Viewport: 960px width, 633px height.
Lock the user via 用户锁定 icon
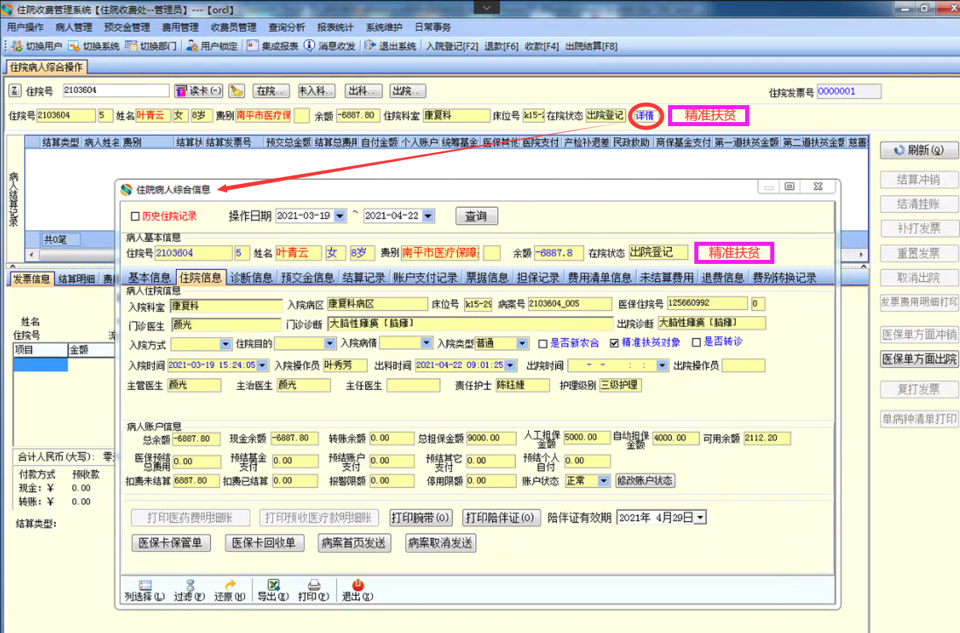click(x=192, y=46)
